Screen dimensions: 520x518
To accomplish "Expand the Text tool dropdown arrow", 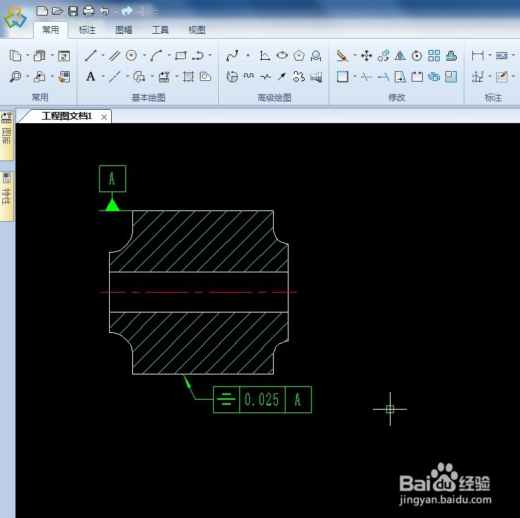I will pyautogui.click(x=103, y=77).
